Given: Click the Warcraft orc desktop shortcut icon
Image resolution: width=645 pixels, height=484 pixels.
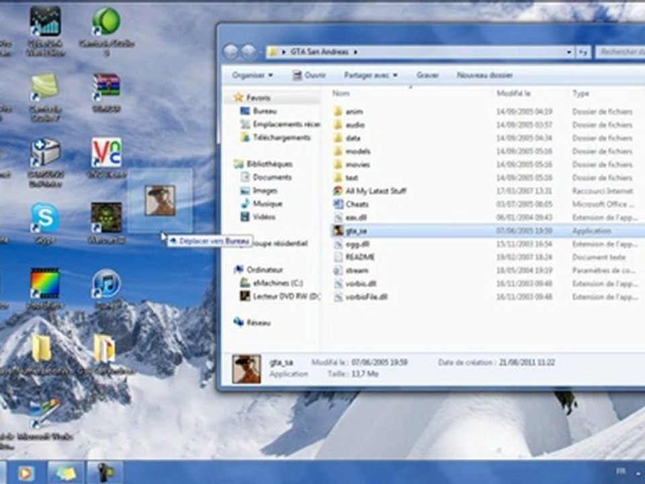Looking at the screenshot, I should 106,218.
